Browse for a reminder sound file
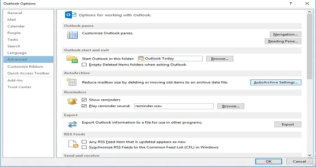This screenshot has height=167, width=316. [x=231, y=106]
